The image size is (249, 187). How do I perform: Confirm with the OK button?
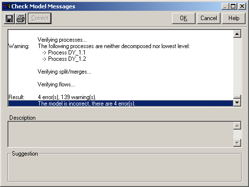[x=184, y=18]
